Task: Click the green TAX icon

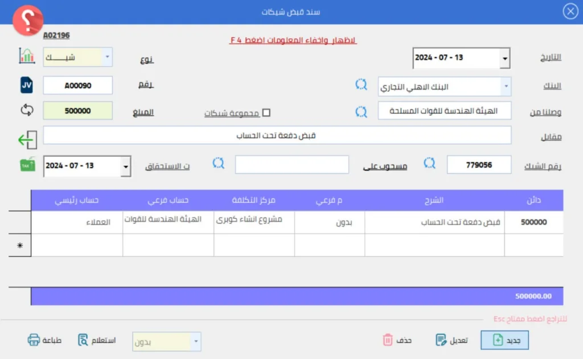Action: point(27,165)
